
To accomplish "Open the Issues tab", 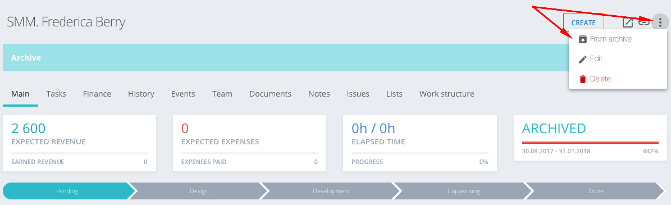I will pos(358,94).
